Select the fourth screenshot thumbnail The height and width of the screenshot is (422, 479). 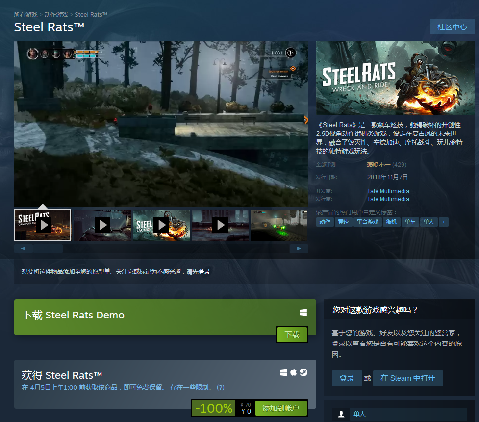click(x=220, y=225)
